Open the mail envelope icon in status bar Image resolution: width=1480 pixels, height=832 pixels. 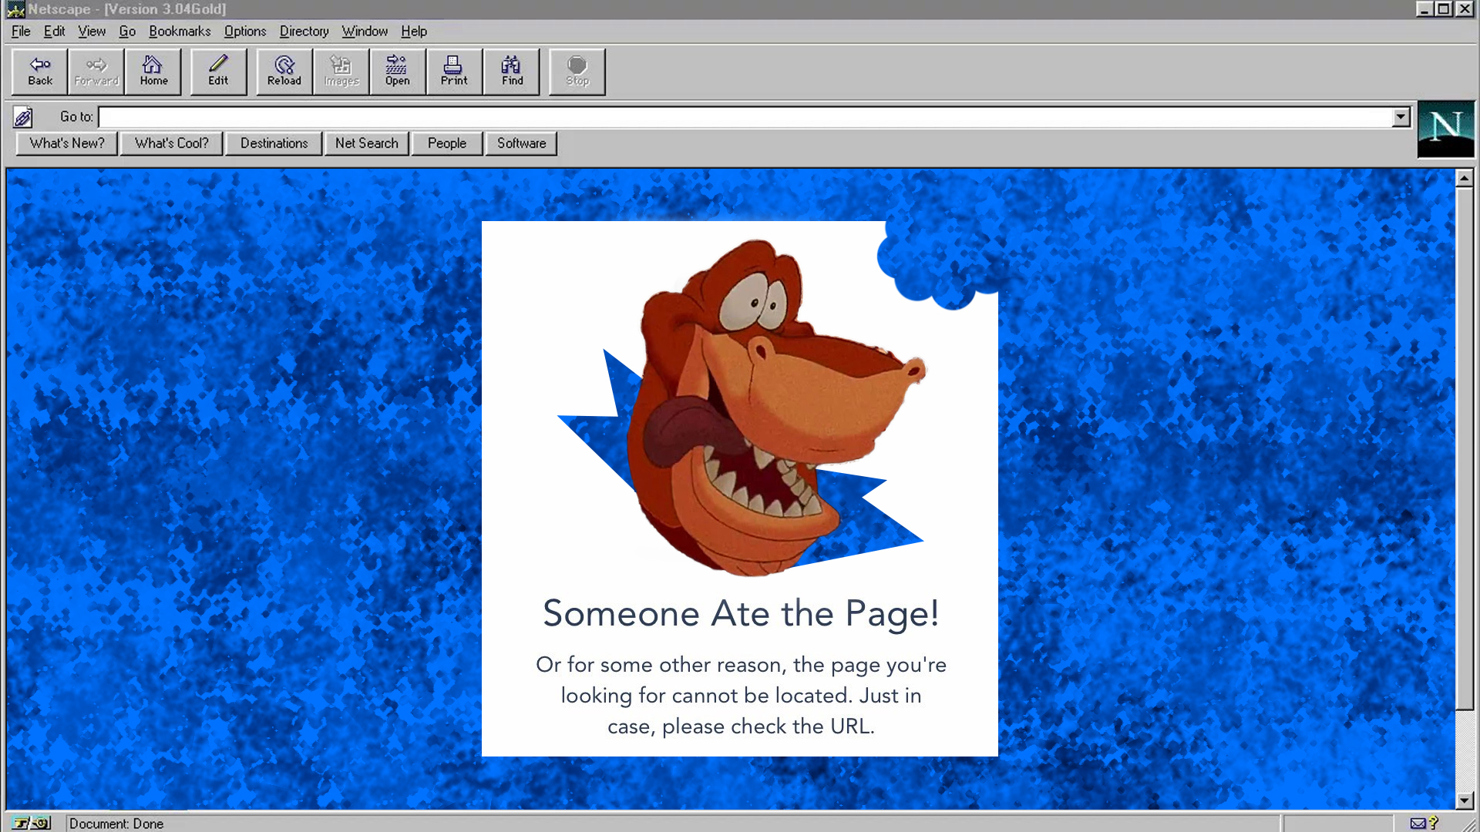1418,824
